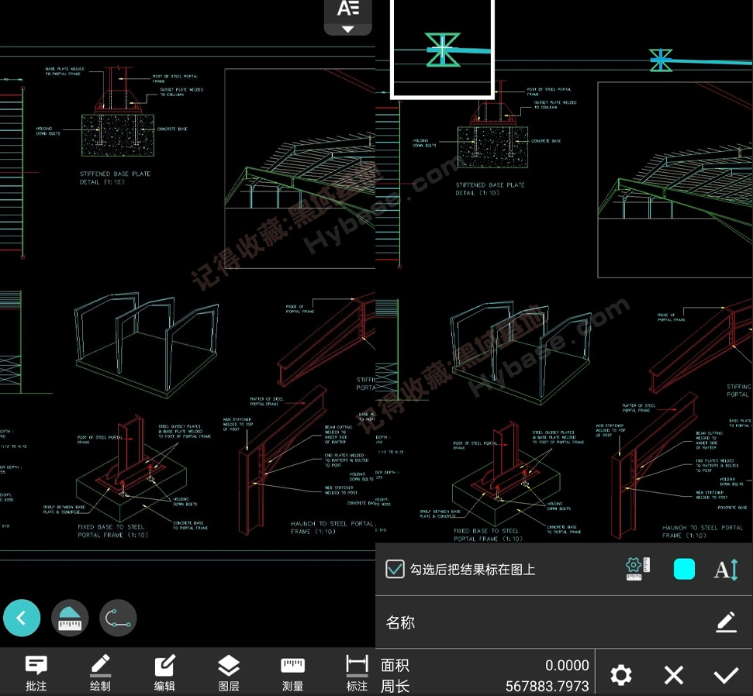Tap the teal back arrow button
The height and width of the screenshot is (696, 753).
click(x=22, y=618)
